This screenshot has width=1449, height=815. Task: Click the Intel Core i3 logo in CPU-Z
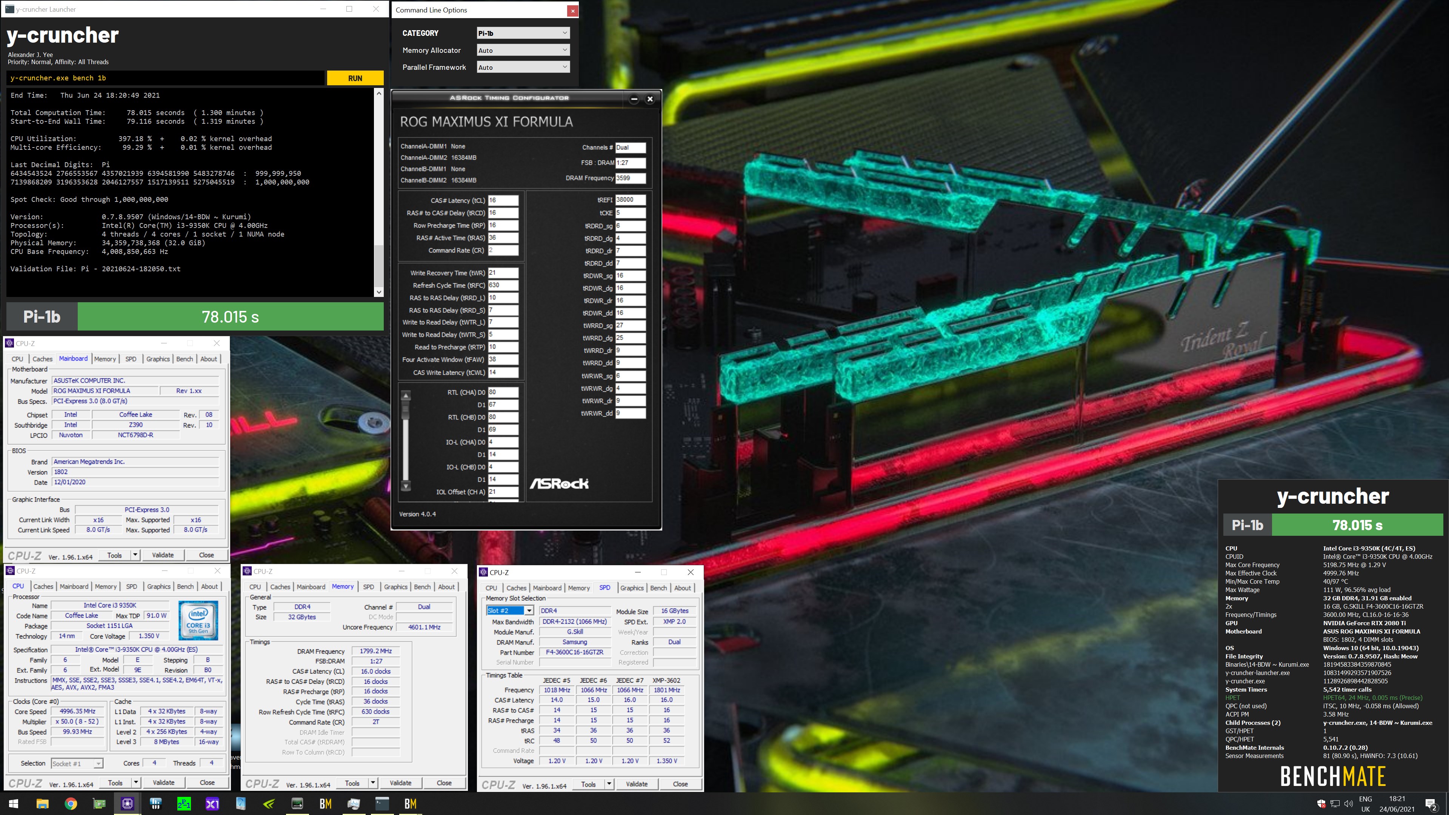tap(198, 620)
